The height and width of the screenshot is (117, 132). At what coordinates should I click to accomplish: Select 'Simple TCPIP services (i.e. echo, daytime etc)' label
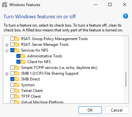(x=59, y=68)
